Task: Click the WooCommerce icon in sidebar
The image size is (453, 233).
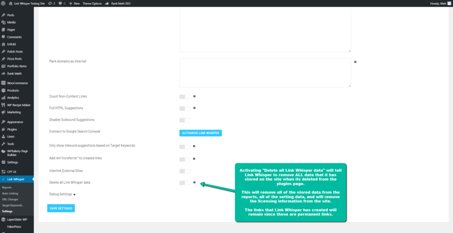Action: pos(3,83)
